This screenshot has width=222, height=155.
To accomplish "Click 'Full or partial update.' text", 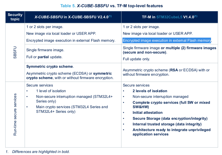I will click(44, 57).
